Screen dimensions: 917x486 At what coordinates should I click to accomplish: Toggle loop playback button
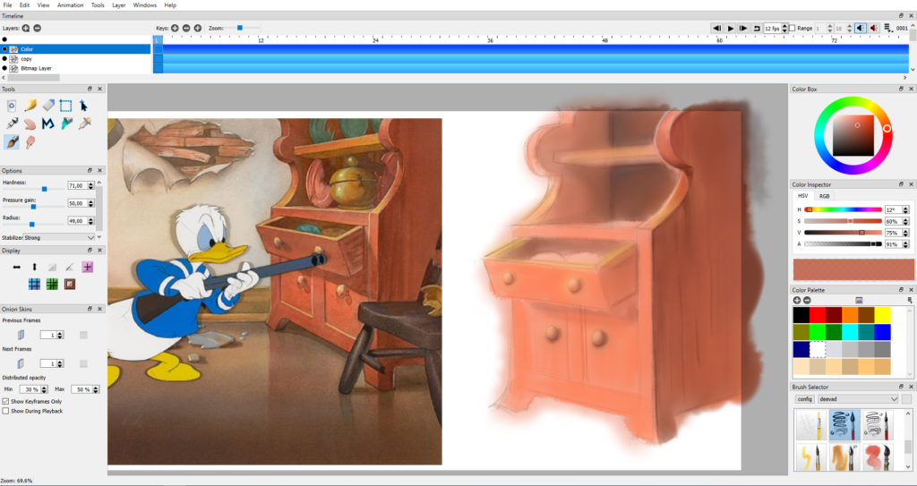click(x=756, y=28)
